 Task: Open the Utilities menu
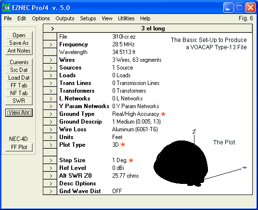pos(126,18)
